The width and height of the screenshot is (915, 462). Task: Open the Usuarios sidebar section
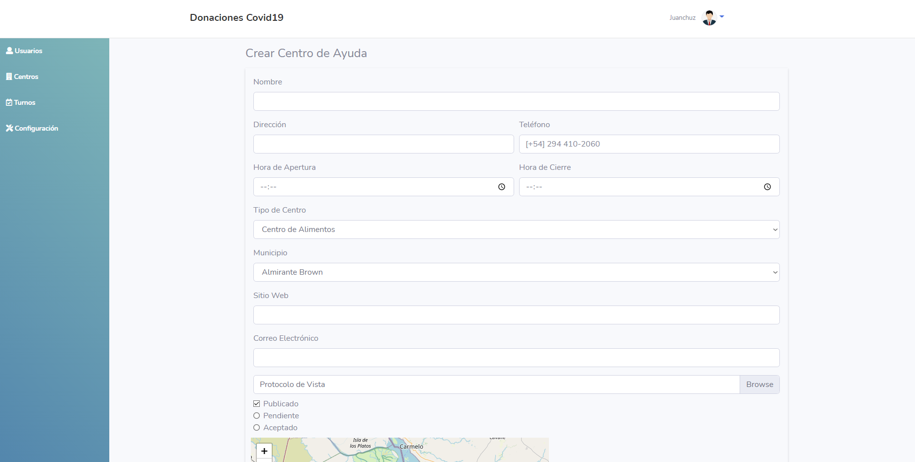tap(24, 51)
